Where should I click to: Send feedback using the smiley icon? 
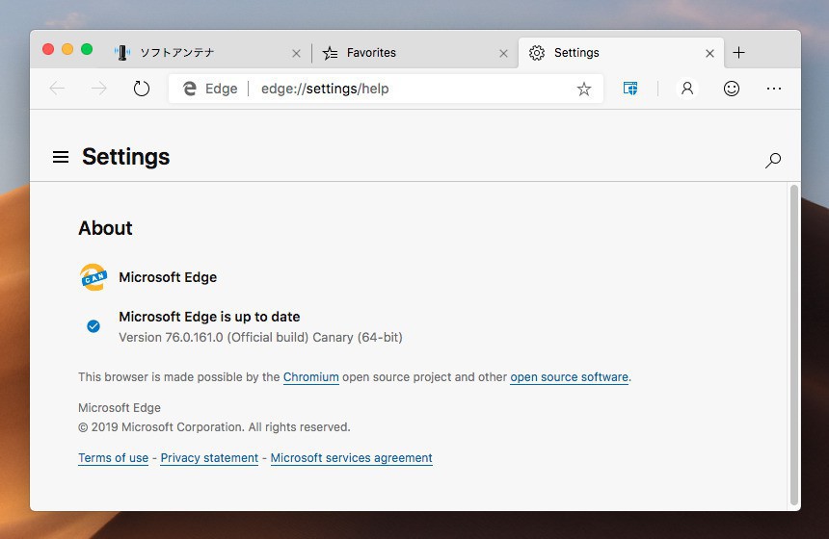pos(732,89)
